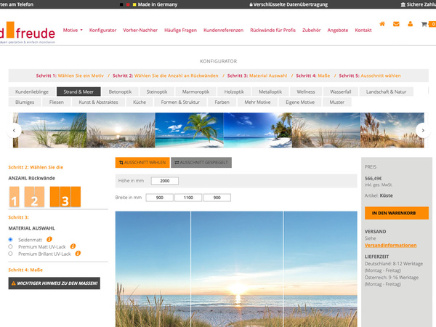This screenshot has height=327, width=436.
Task: Choose 3 Rückwände panel icon
Action: (65, 197)
